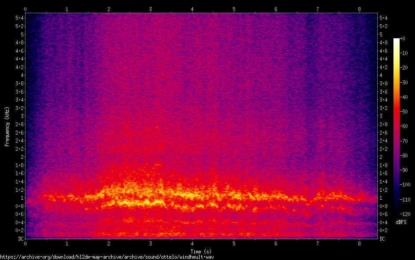Click the dBFS label under the color scale
415x260 pixels.
401,222
